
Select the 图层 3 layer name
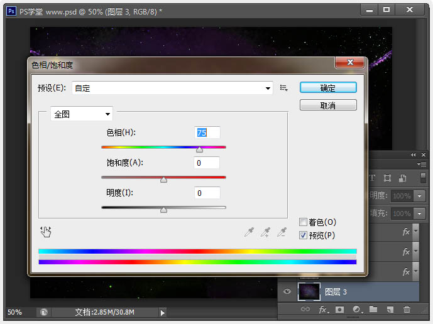point(336,292)
